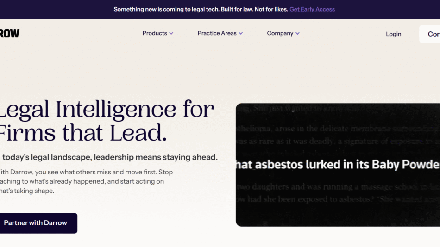Image resolution: width=440 pixels, height=247 pixels.
Task: Click the partially visible Contact button
Action: coord(432,34)
